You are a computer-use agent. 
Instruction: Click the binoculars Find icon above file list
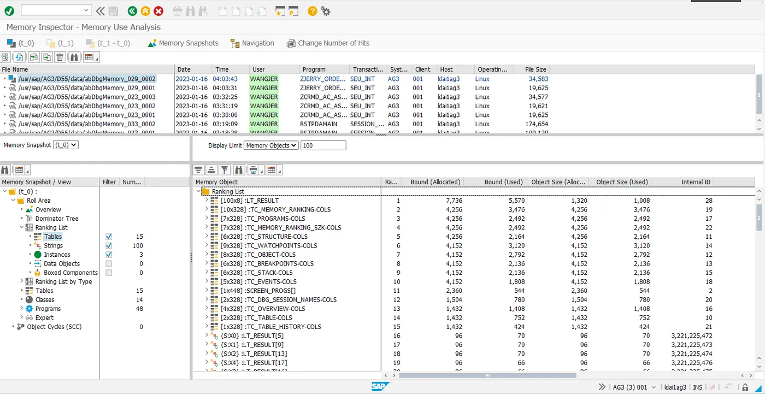(x=75, y=57)
